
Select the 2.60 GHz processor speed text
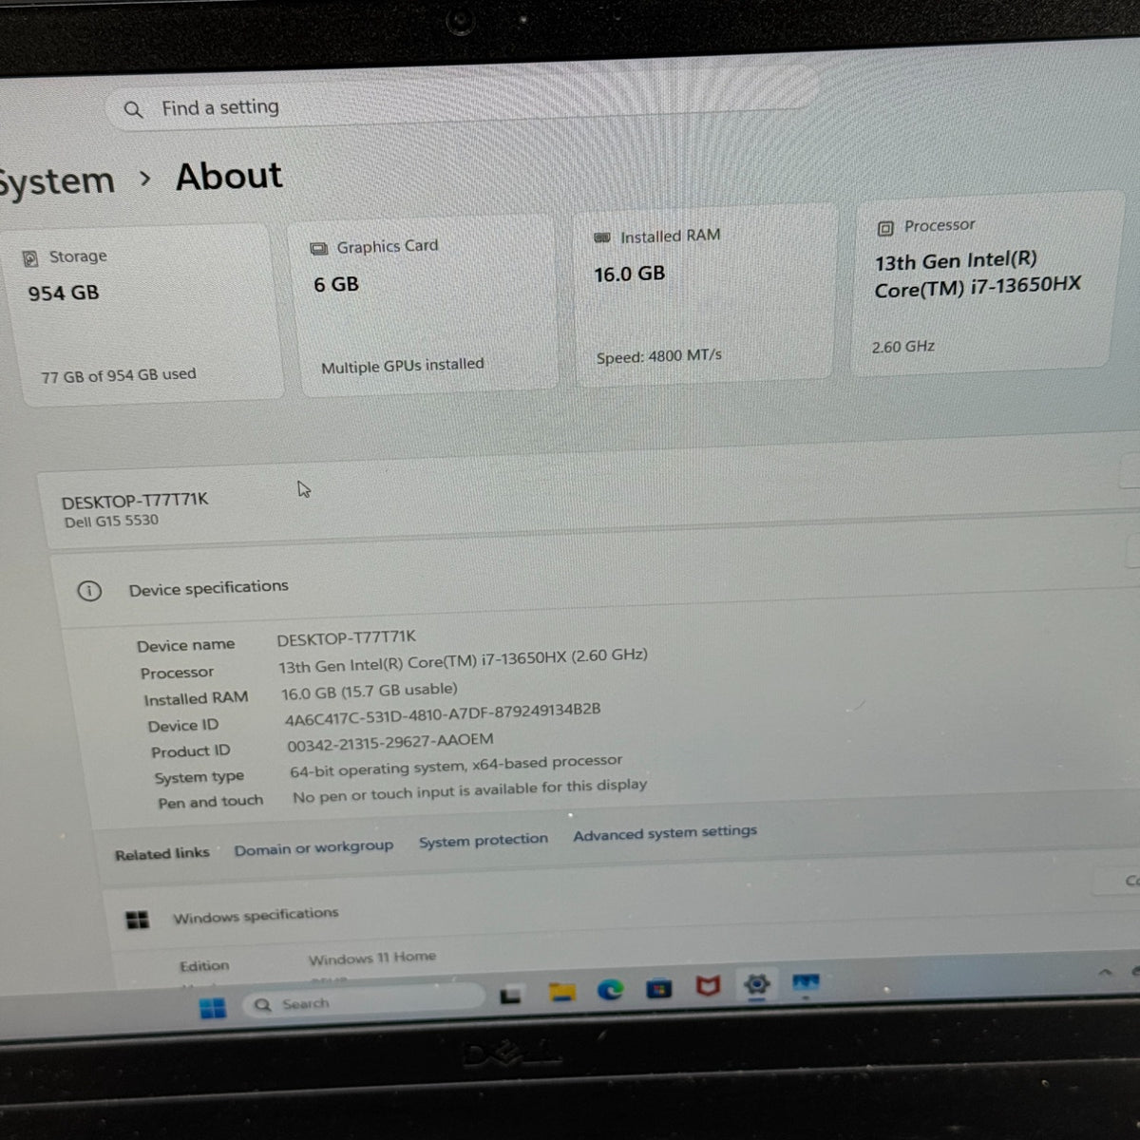tap(903, 347)
